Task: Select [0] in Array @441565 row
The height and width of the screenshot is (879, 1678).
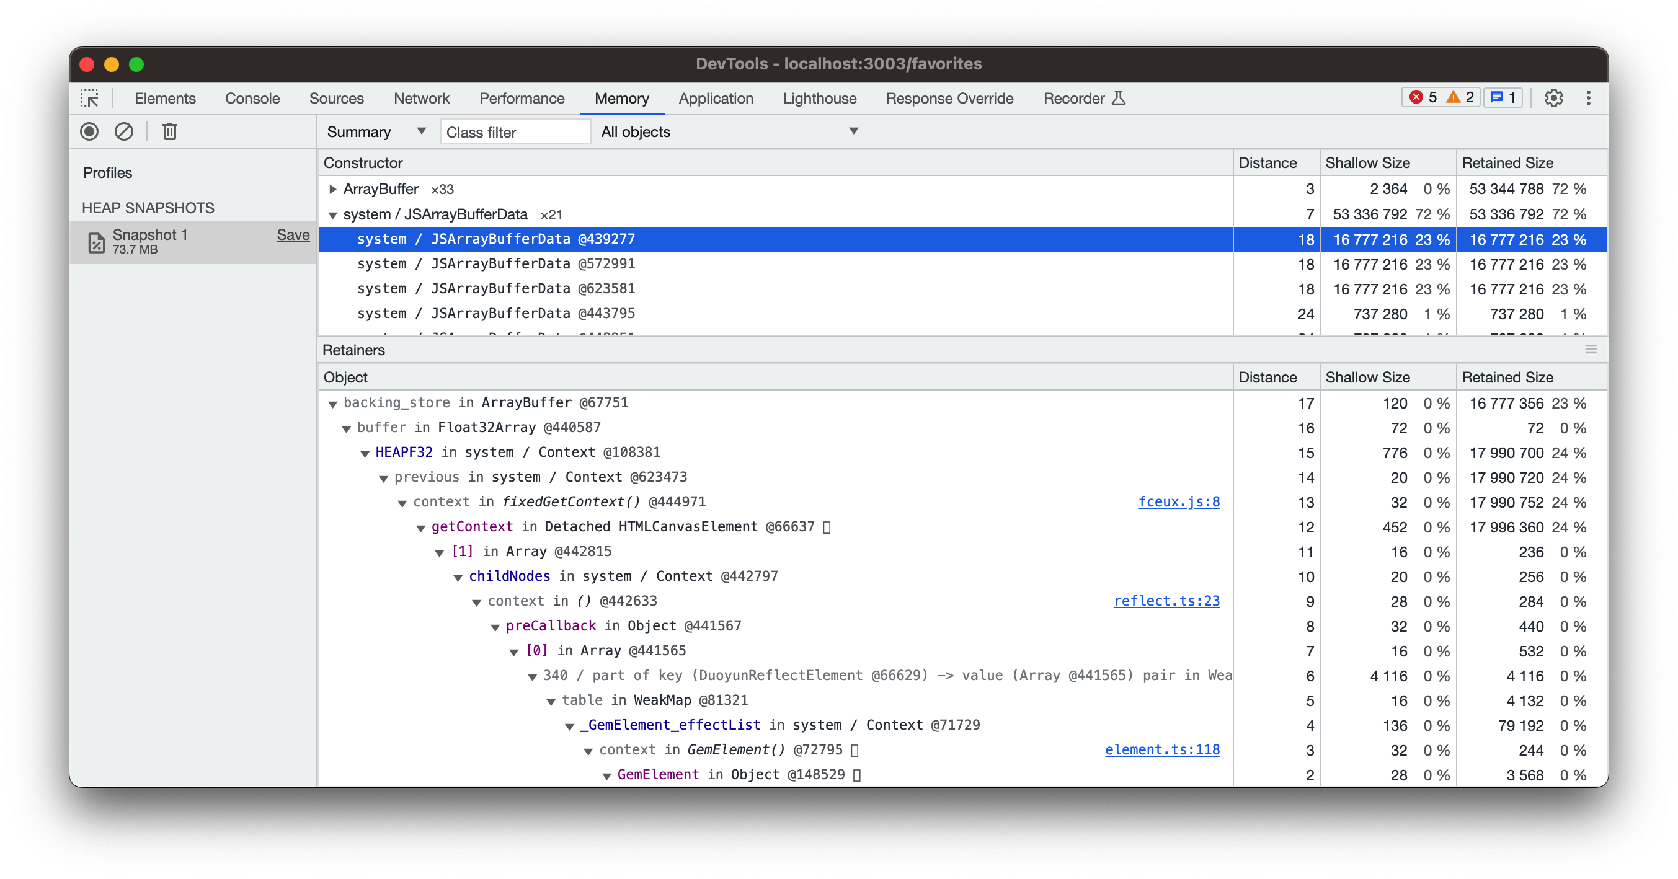Action: click(x=963, y=650)
